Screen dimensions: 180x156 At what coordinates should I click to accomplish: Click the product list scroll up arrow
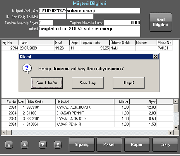(176, 102)
